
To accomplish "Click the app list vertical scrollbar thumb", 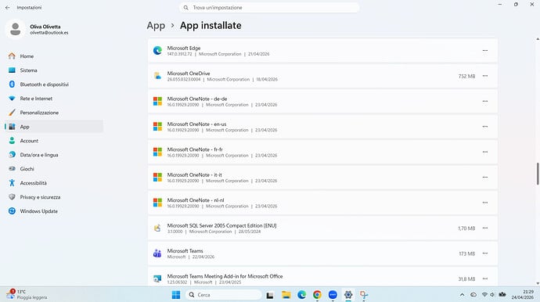I will (x=538, y=174).
